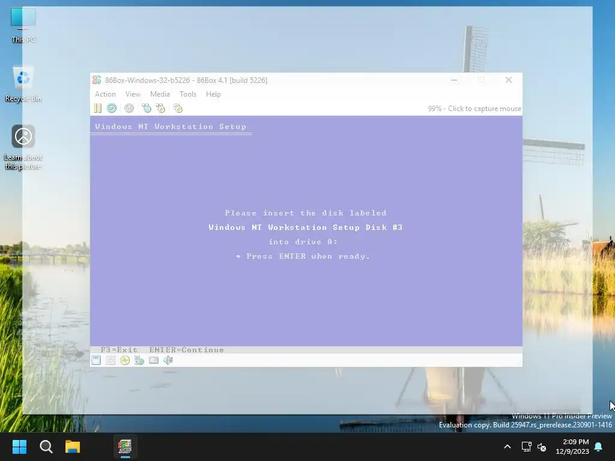Click CD-ROM disc status bar icon
The width and height of the screenshot is (615, 461).
(125, 360)
